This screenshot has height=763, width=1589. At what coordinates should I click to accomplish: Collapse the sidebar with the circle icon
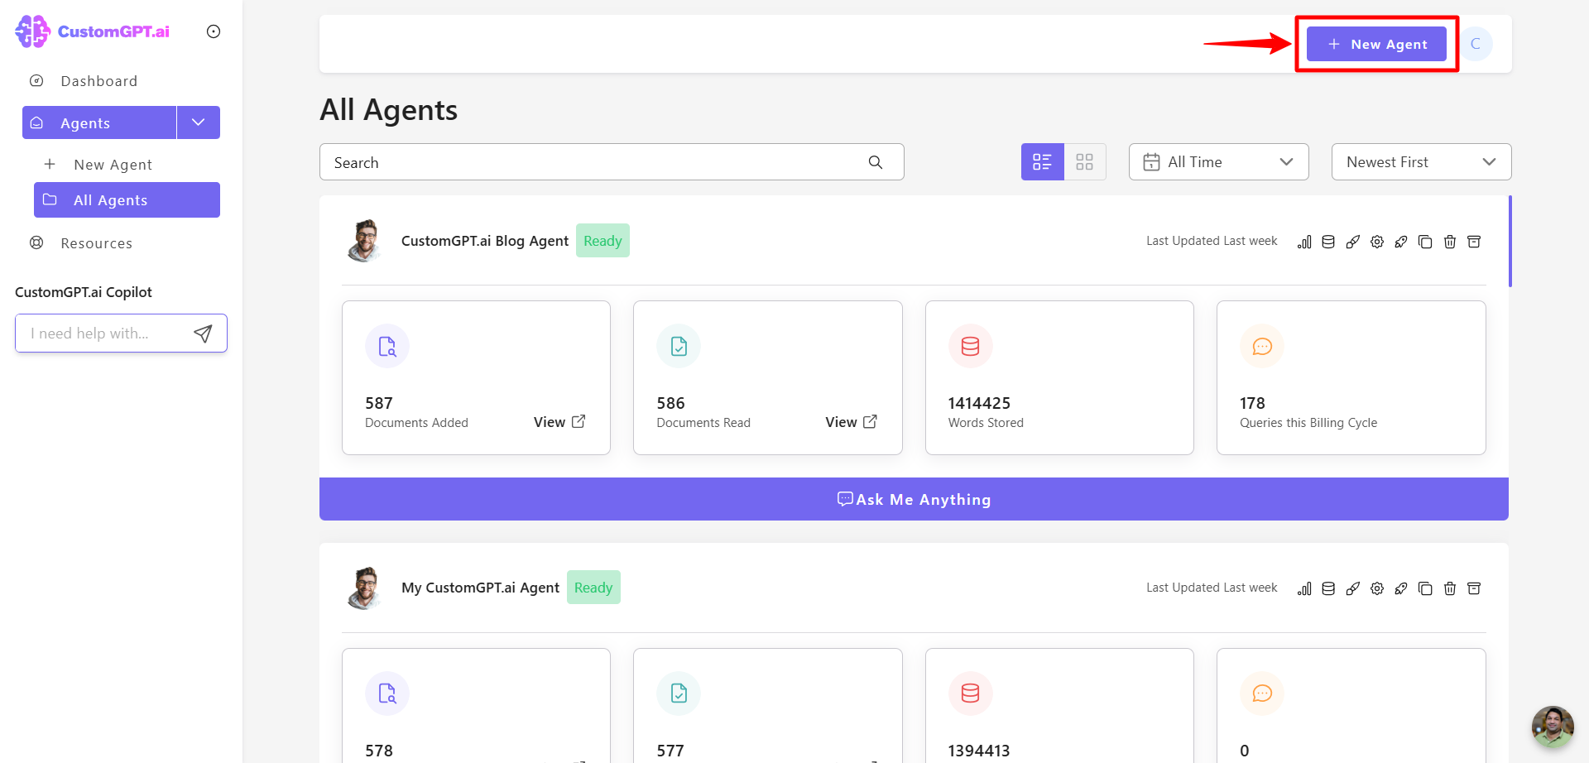tap(214, 31)
